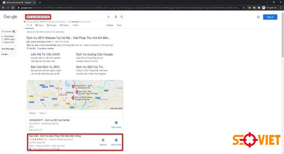Open the Incognito profile button
The image size is (284, 154).
click(x=269, y=8)
